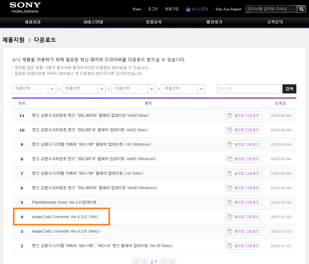
Task: Click 동의및 다운로드 for Image Data Converter Win
Action: [243, 217]
